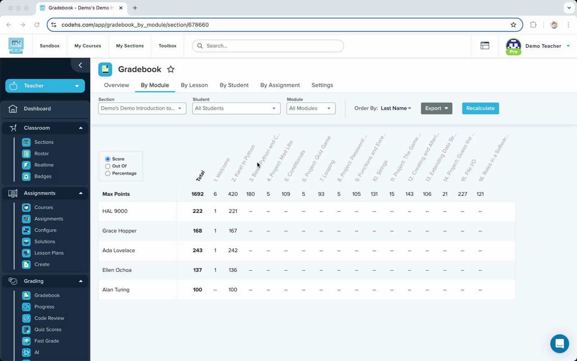Open the Badges sidebar icon
This screenshot has height=361, width=577.
tap(26, 176)
